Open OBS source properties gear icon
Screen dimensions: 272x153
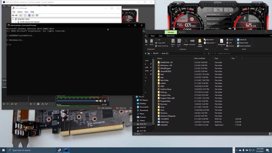pos(38,104)
